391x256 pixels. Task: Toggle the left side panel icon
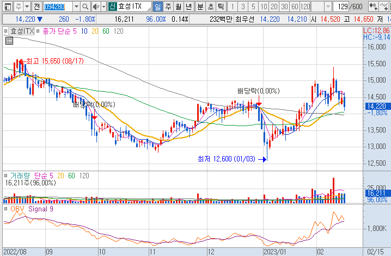pyautogui.click(x=8, y=7)
